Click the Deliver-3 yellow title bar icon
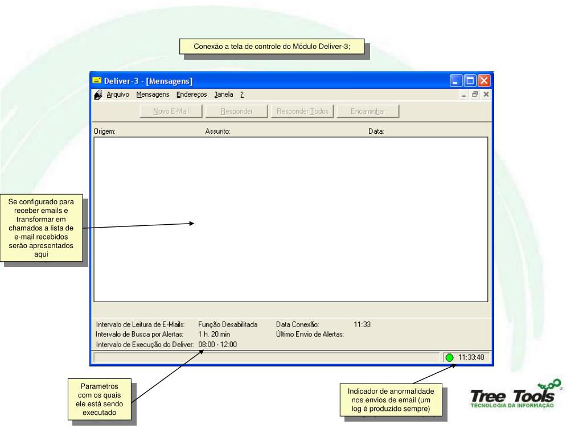The image size is (583, 437). point(97,81)
